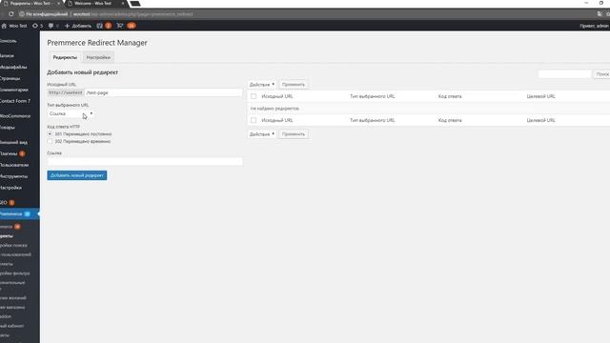Click the Привет, admin account menu
This screenshot has height=343, width=610.
[x=595, y=26]
